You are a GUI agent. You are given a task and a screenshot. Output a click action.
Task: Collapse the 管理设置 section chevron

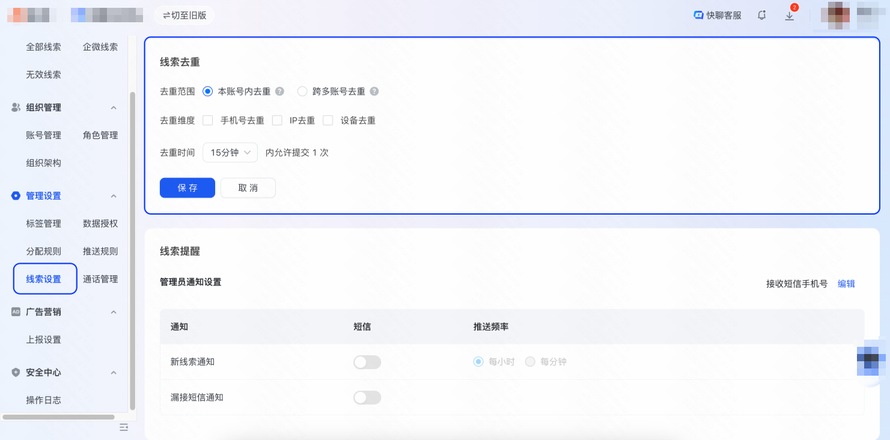pyautogui.click(x=114, y=195)
